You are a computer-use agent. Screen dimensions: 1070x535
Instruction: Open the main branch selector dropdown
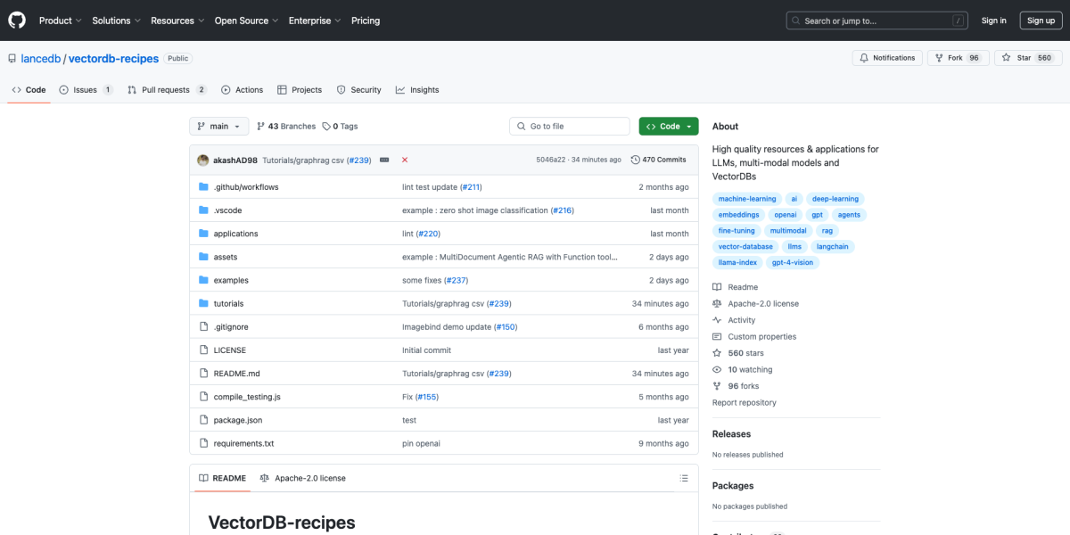click(218, 126)
